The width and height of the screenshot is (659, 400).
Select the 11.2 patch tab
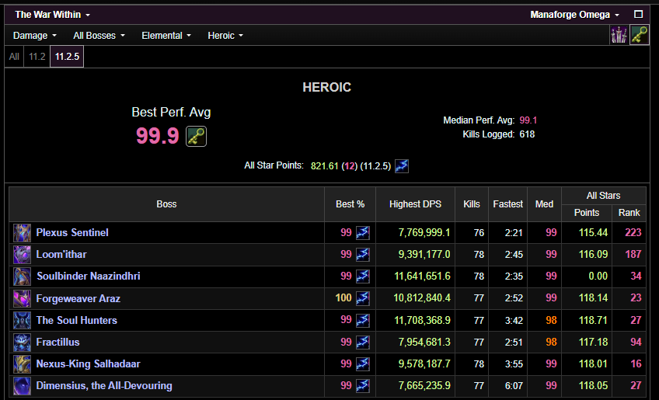[x=37, y=56]
